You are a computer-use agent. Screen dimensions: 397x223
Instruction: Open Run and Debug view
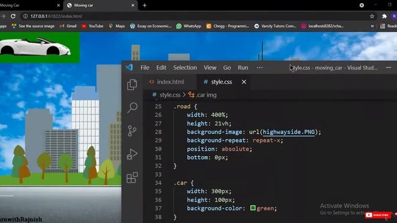pyautogui.click(x=132, y=154)
